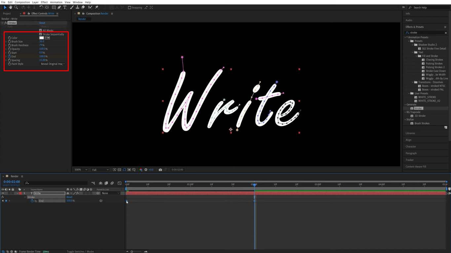451x253 pixels.
Task: Select the Zoom tool
Action: click(16, 7)
